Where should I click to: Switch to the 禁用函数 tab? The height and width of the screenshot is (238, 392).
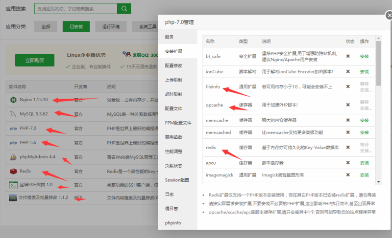(173, 137)
